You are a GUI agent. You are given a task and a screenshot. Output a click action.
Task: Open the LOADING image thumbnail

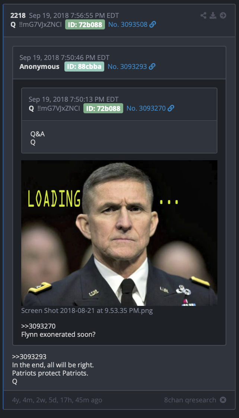coord(119,233)
